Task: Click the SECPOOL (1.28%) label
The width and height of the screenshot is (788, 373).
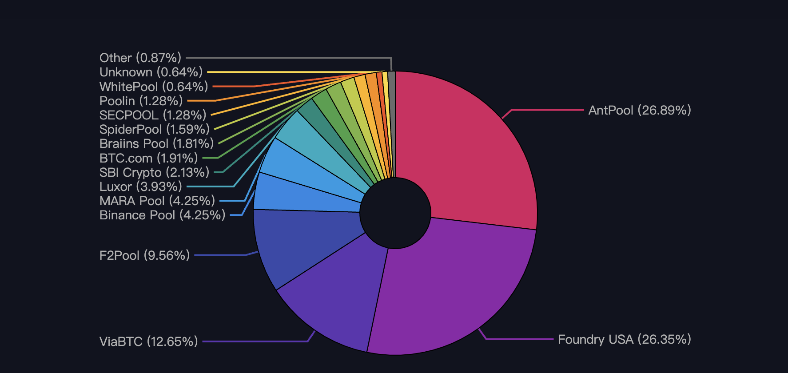Action: coord(152,115)
